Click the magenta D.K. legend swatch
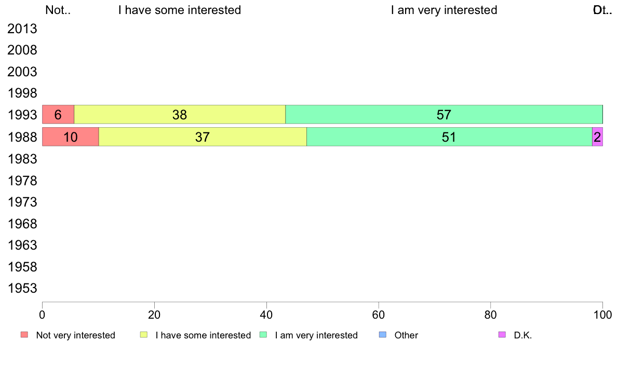This screenshot has height=382, width=617. (x=502, y=335)
